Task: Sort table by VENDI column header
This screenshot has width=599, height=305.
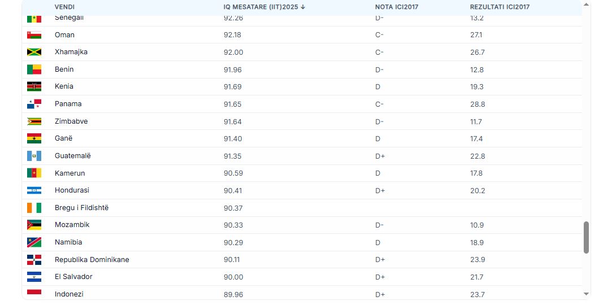Action: [64, 7]
